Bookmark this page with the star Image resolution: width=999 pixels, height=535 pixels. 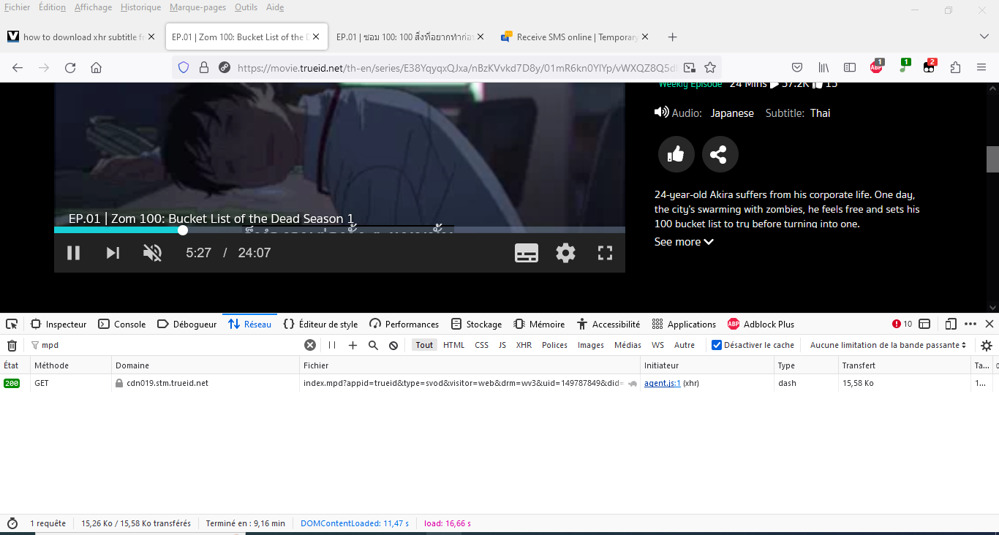click(x=709, y=67)
